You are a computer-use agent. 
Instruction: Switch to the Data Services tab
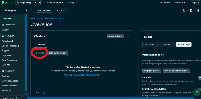[44, 10]
